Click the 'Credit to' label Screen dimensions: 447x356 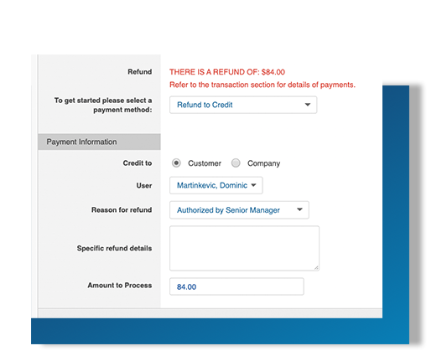(x=138, y=163)
